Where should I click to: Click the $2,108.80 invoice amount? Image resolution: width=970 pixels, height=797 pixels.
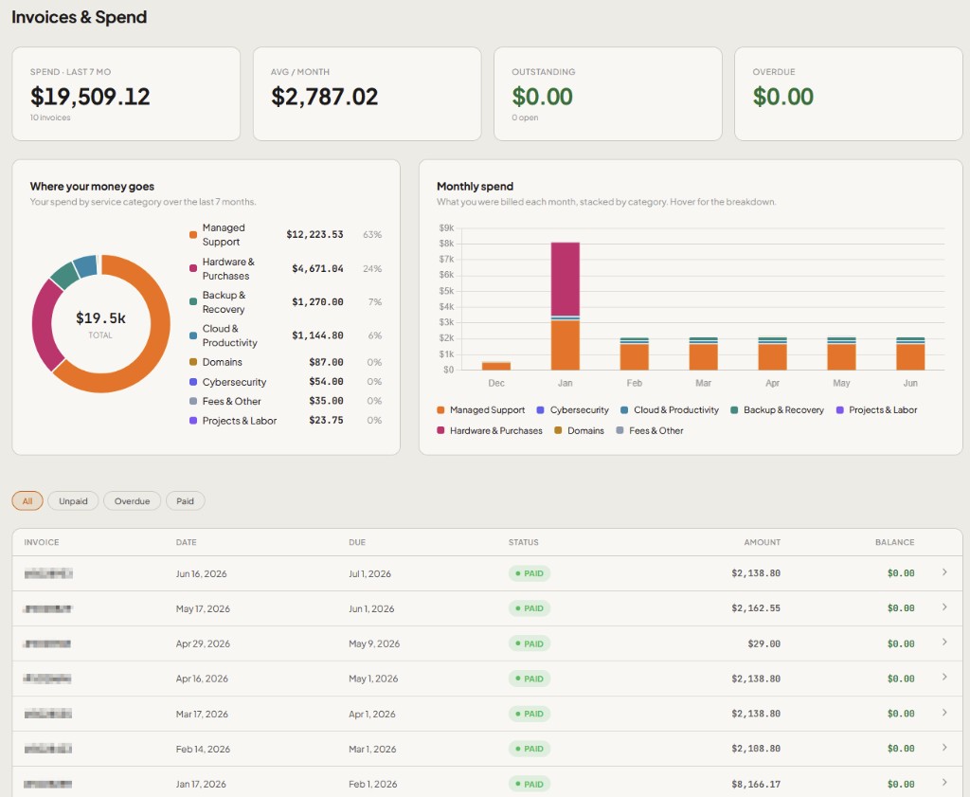pos(756,749)
